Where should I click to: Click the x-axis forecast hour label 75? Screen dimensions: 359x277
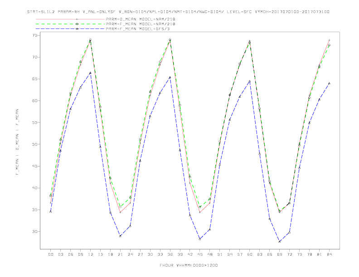tap(300, 254)
